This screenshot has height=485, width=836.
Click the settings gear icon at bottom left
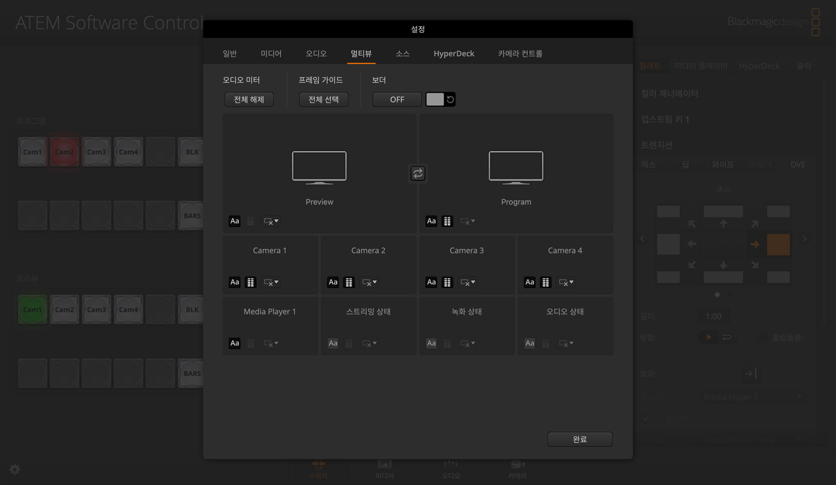(14, 469)
